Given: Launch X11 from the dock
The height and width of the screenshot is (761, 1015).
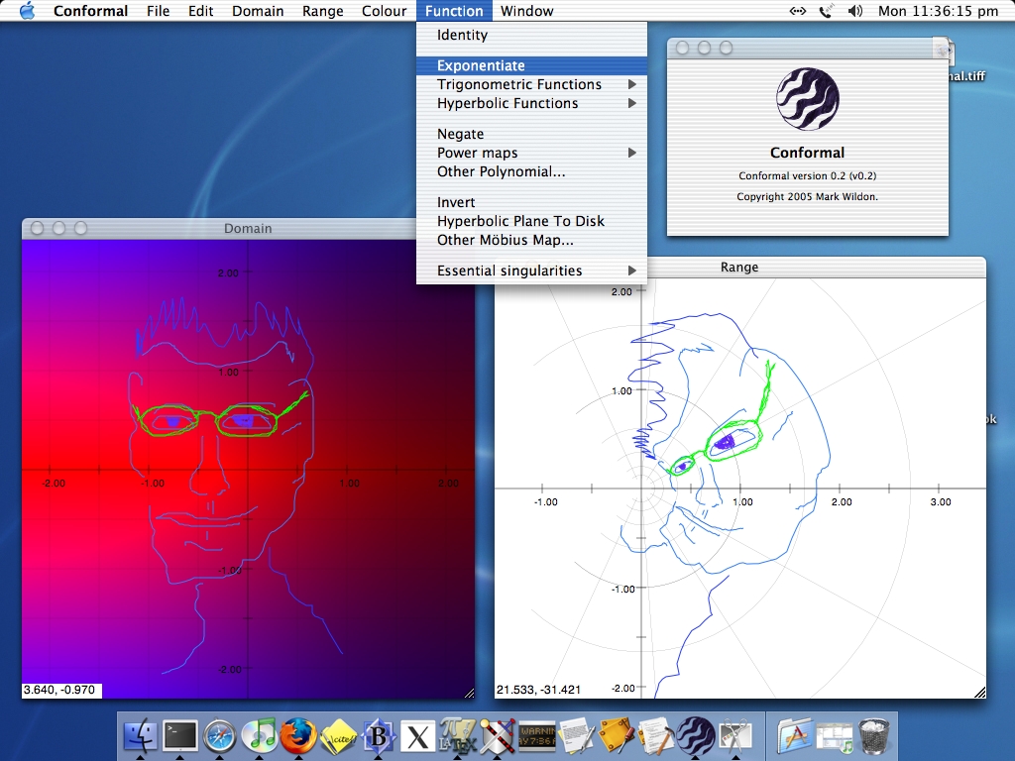Looking at the screenshot, I should tap(417, 736).
